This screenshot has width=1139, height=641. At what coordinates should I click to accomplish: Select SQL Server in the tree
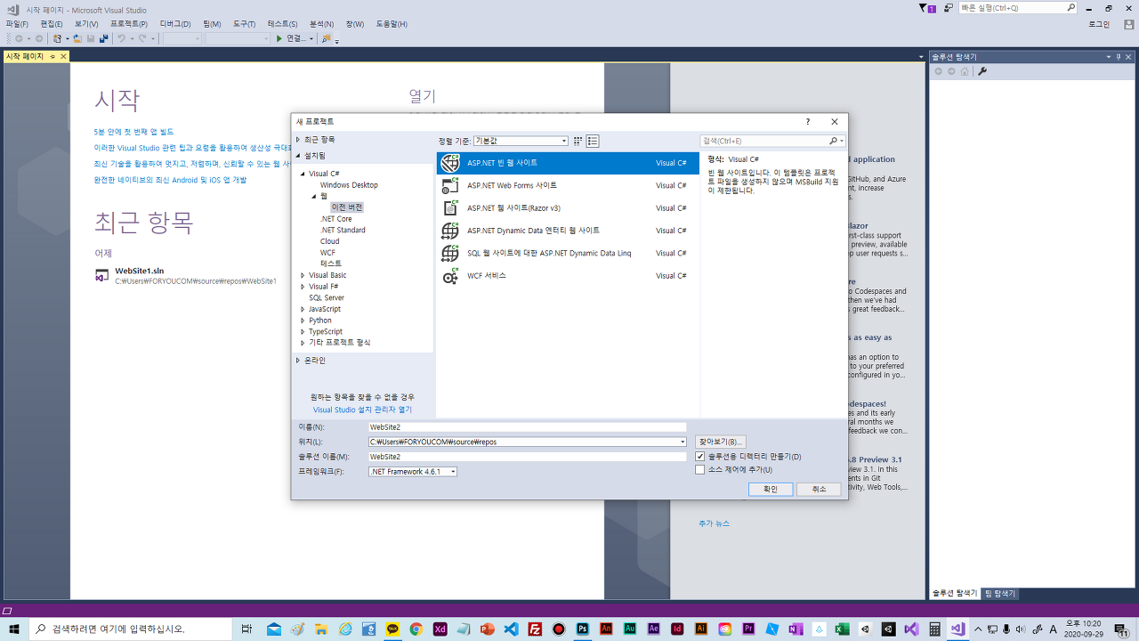pos(327,298)
